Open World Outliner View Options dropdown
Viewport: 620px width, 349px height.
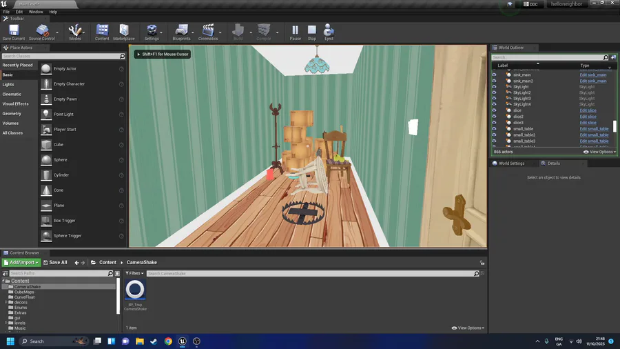click(x=599, y=152)
